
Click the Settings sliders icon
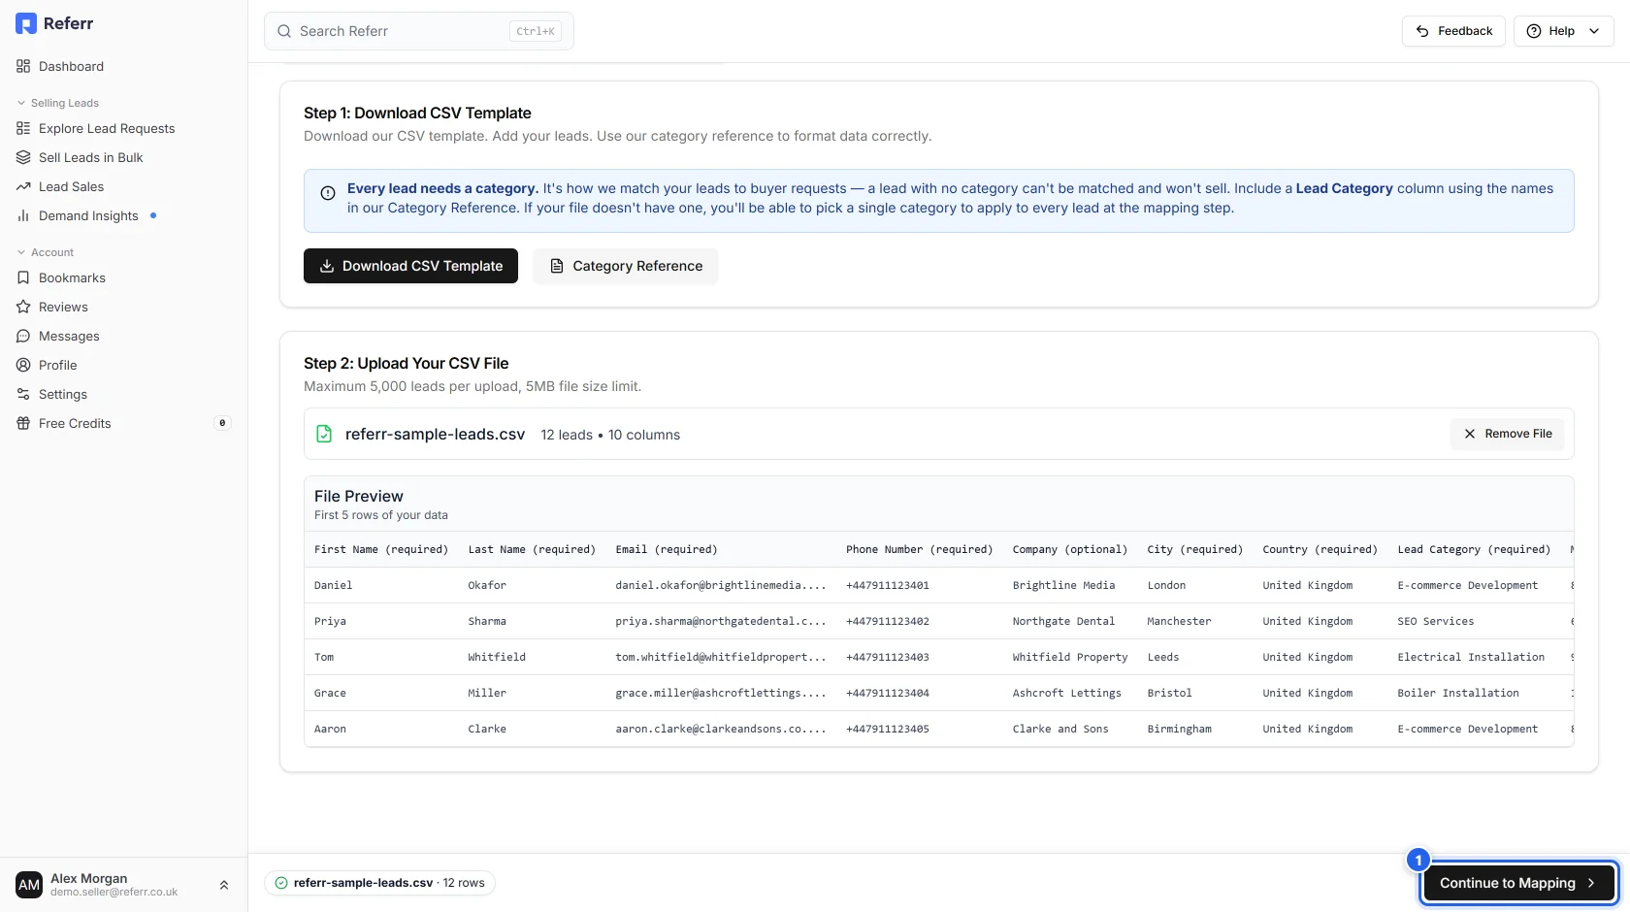[x=23, y=394]
